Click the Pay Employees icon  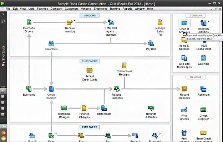(81, 136)
